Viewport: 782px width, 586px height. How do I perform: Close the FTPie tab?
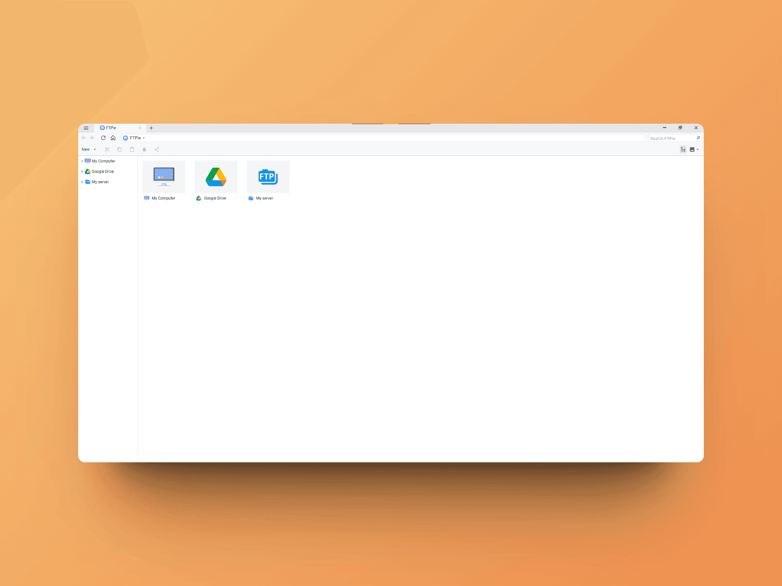click(140, 128)
